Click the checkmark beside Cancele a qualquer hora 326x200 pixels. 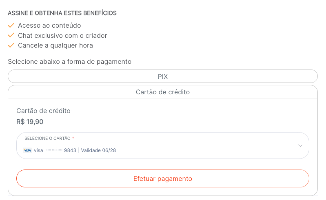[11, 45]
